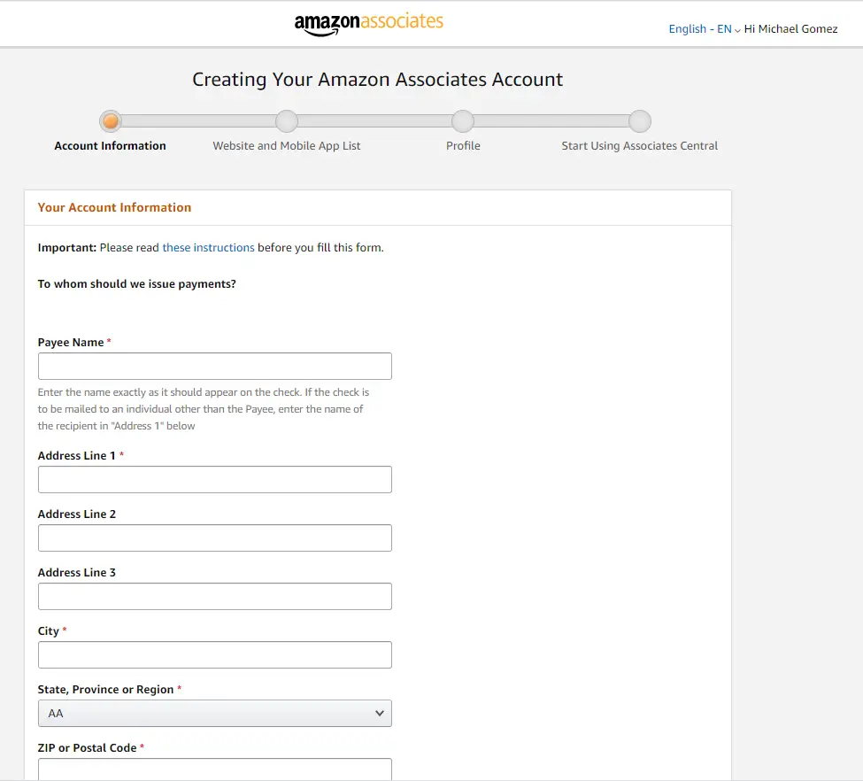Go to the Account Information step label
Viewport: 863px width, 781px height.
tap(110, 145)
